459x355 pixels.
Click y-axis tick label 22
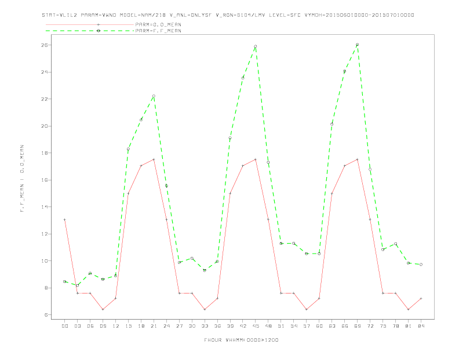click(45, 99)
